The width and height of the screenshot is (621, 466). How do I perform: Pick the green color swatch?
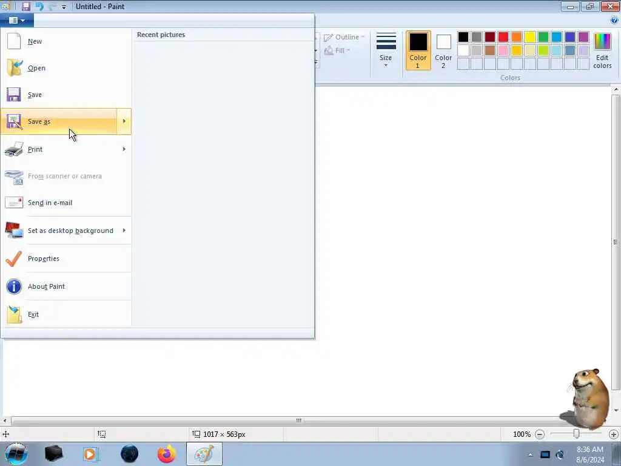coord(543,37)
